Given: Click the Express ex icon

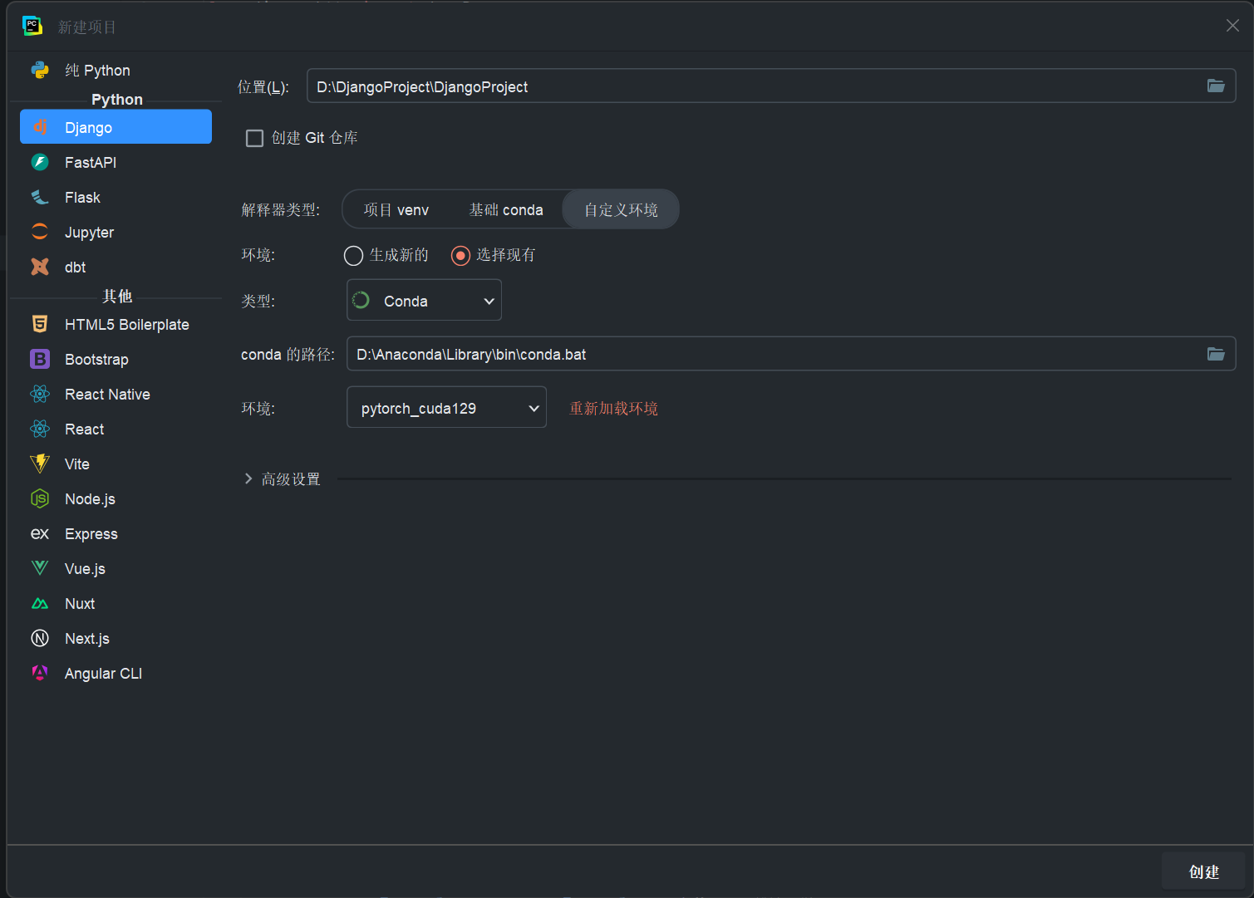Looking at the screenshot, I should point(40,533).
